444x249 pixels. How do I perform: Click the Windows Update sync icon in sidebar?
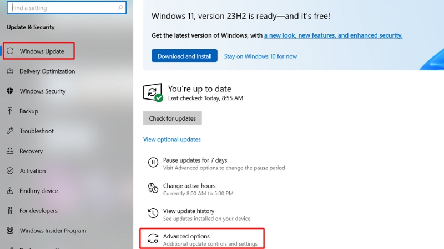pos(10,51)
